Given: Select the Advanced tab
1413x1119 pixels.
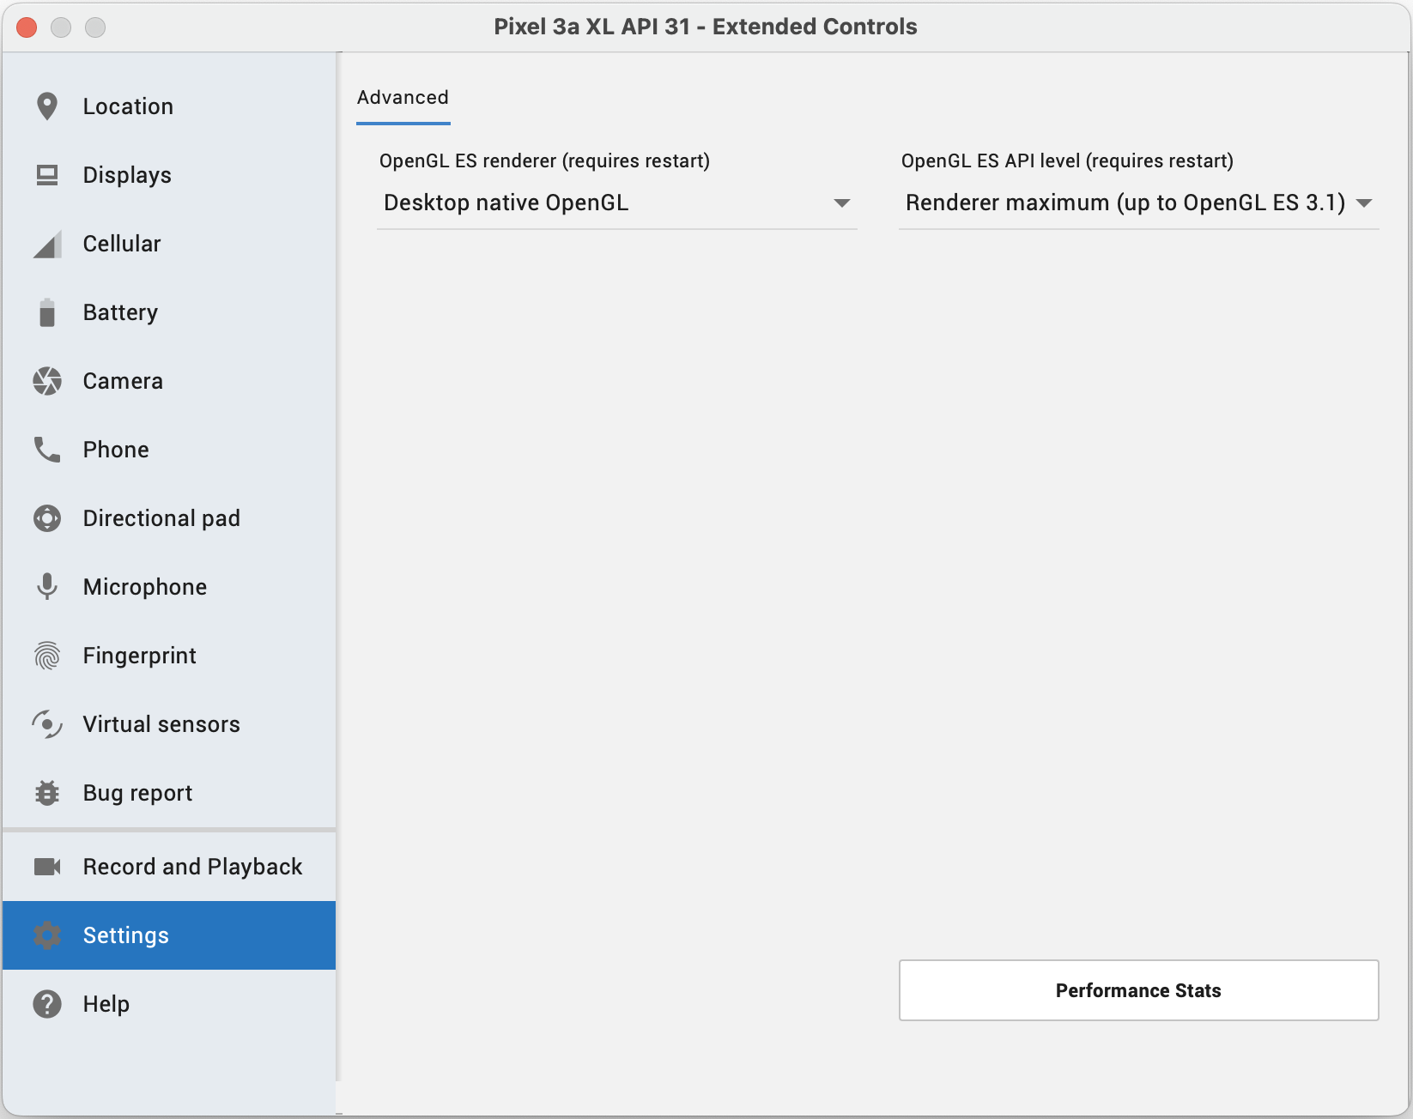Looking at the screenshot, I should coord(403,98).
